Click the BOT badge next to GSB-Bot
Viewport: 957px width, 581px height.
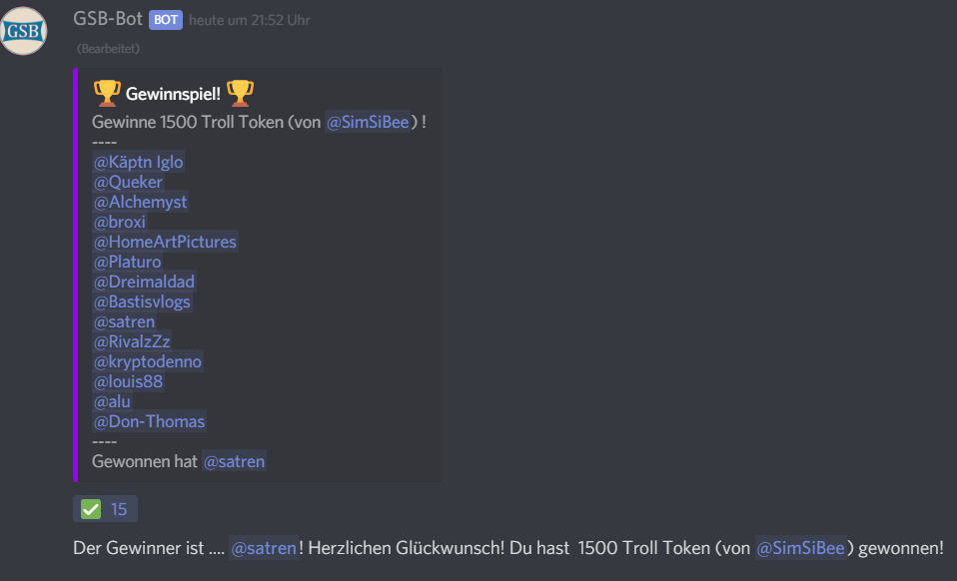[166, 20]
